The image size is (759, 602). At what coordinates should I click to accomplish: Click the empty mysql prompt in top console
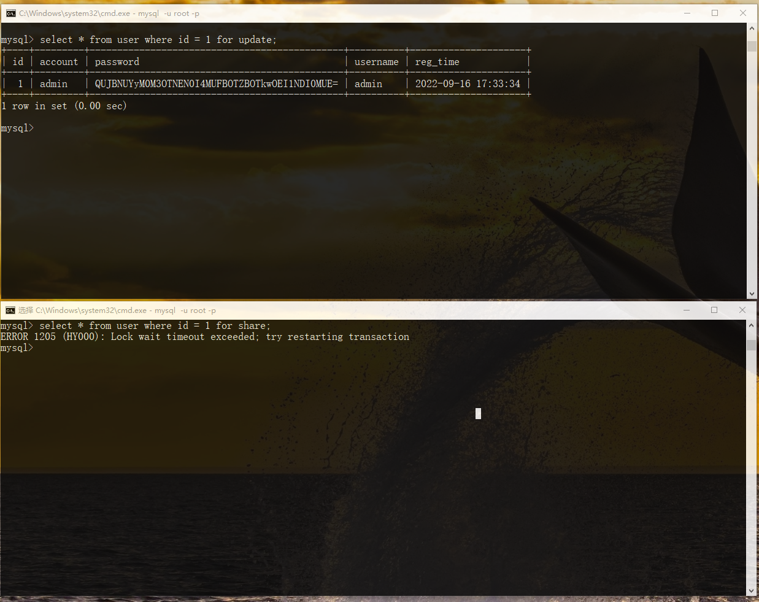coord(17,128)
